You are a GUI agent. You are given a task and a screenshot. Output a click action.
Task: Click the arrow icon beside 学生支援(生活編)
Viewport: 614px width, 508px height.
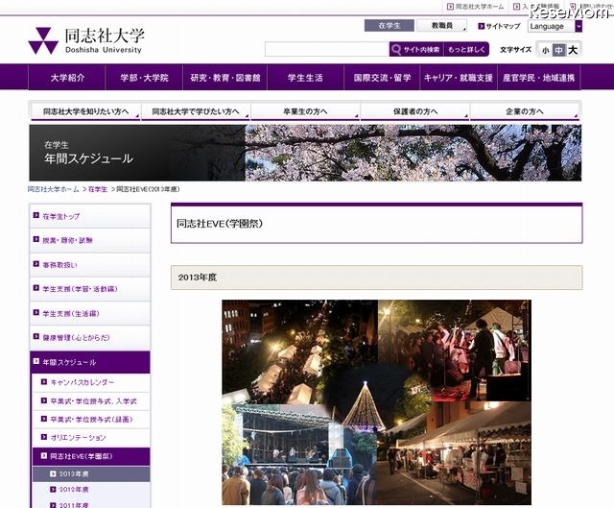36,312
